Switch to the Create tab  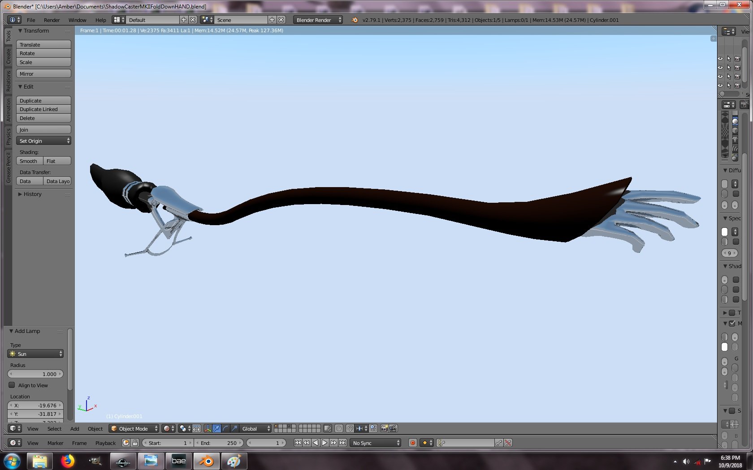click(9, 56)
